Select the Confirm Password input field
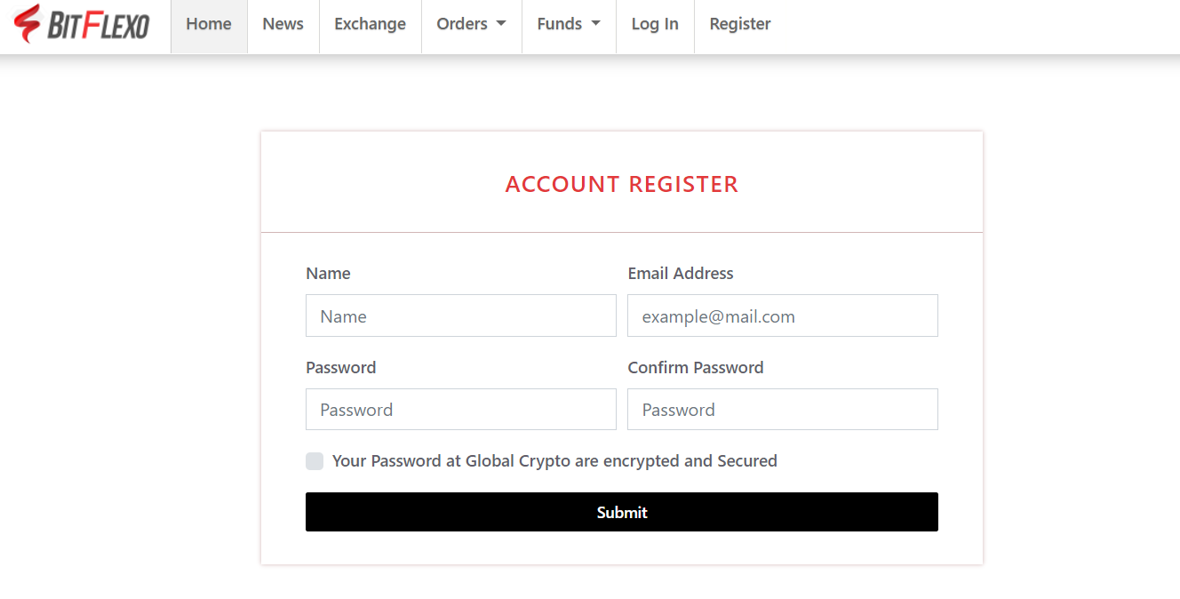 (782, 410)
